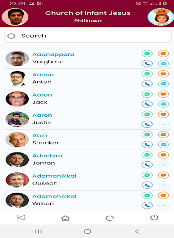Image resolution: width=174 pixels, height=238 pixels.
Task: Tap the Infant Jesus image in header
Action: pyautogui.click(x=161, y=17)
